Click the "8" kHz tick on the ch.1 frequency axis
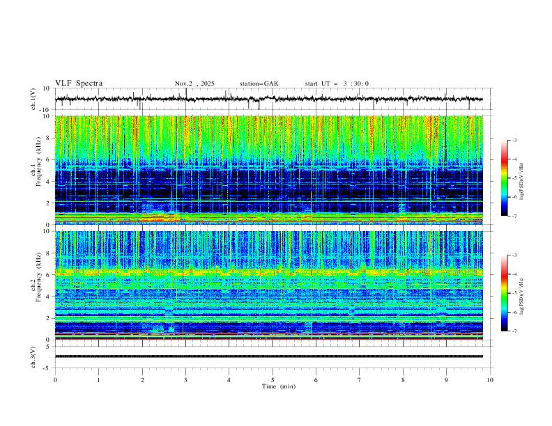This screenshot has width=552, height=426. [48, 138]
